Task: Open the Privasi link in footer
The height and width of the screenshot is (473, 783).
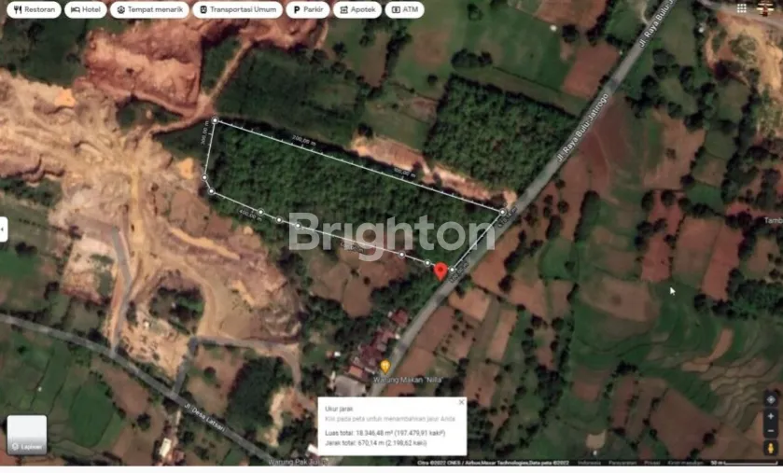Action: (x=651, y=463)
